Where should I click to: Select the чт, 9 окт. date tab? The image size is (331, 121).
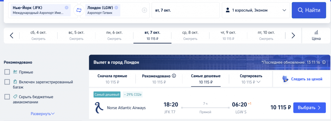[x=228, y=35]
